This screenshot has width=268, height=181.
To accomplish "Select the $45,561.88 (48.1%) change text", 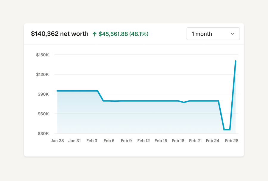I will (124, 34).
